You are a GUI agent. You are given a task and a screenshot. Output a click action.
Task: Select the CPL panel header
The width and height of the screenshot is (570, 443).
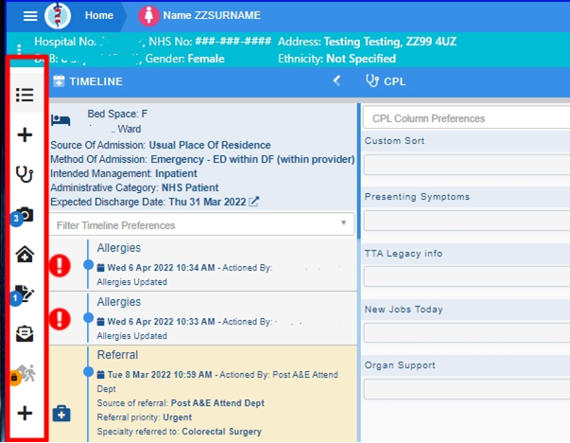pyautogui.click(x=394, y=81)
